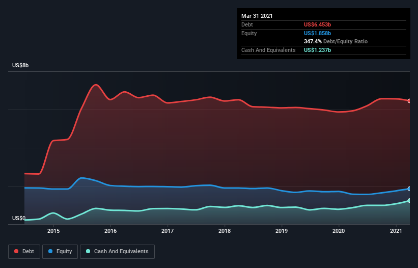Select the 2016 x-axis label
The height and width of the screenshot is (268, 418).
(110, 231)
